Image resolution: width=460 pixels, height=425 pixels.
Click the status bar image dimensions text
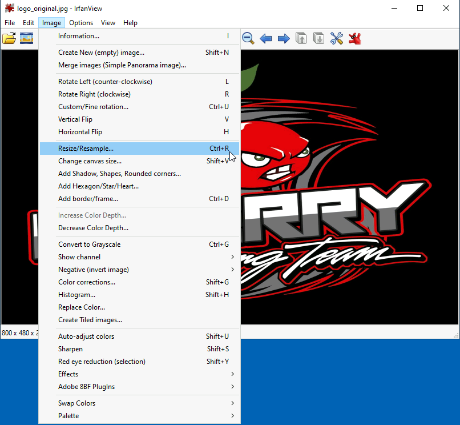20,333
